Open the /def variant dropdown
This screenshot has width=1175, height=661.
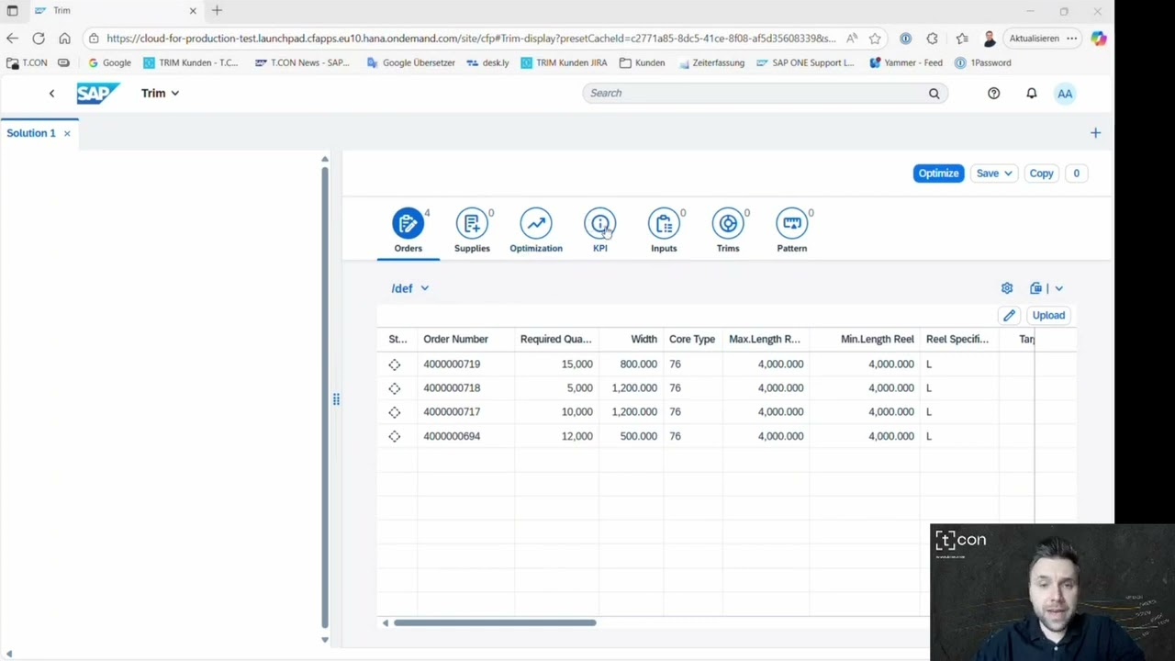click(x=409, y=287)
